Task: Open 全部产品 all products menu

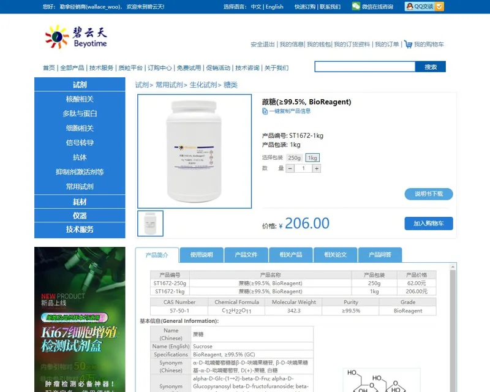Action: (72, 68)
